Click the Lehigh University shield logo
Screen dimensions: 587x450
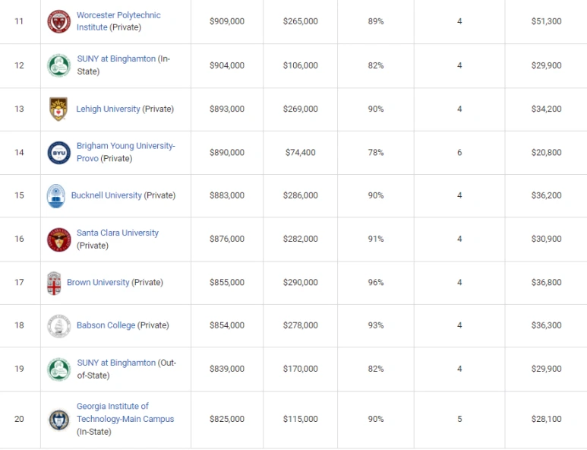[x=58, y=109]
